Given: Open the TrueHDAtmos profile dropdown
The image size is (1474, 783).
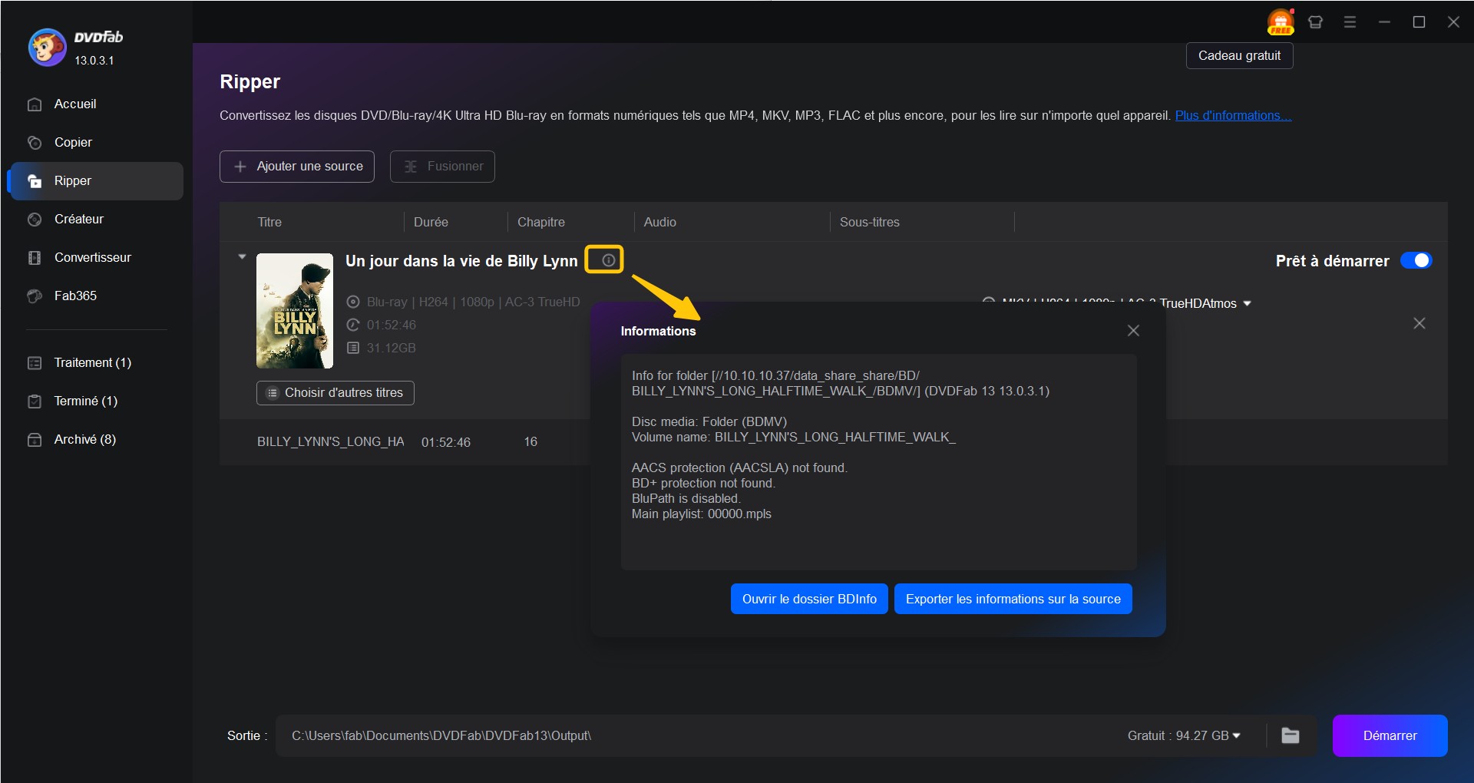Looking at the screenshot, I should click(1248, 303).
